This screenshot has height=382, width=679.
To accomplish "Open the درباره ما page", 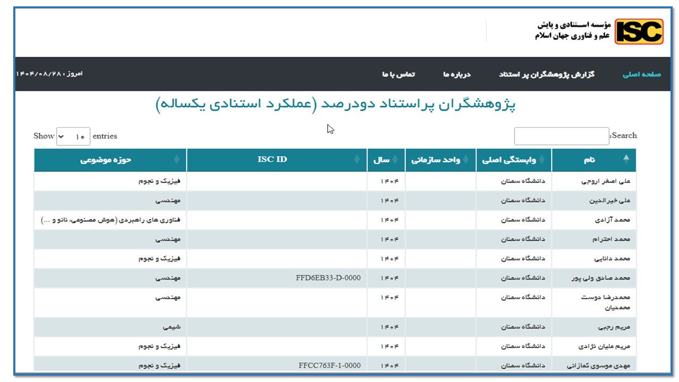I will click(457, 74).
